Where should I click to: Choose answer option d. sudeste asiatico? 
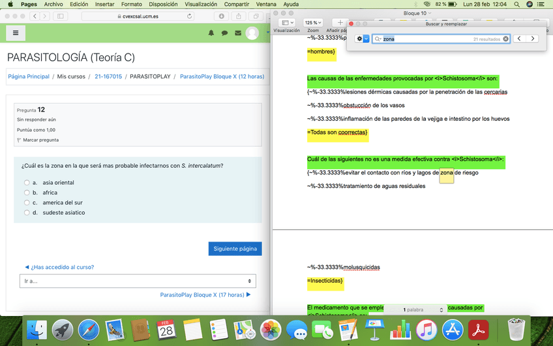[27, 213]
